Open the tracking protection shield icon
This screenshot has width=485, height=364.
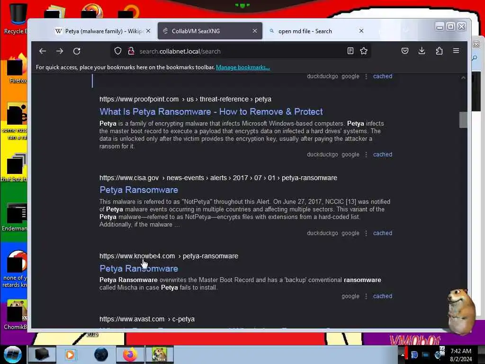pyautogui.click(x=118, y=51)
